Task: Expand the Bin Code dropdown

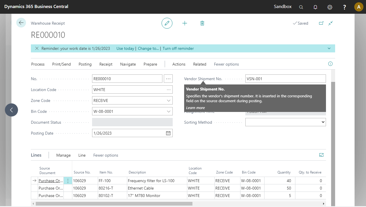Action: point(168,111)
